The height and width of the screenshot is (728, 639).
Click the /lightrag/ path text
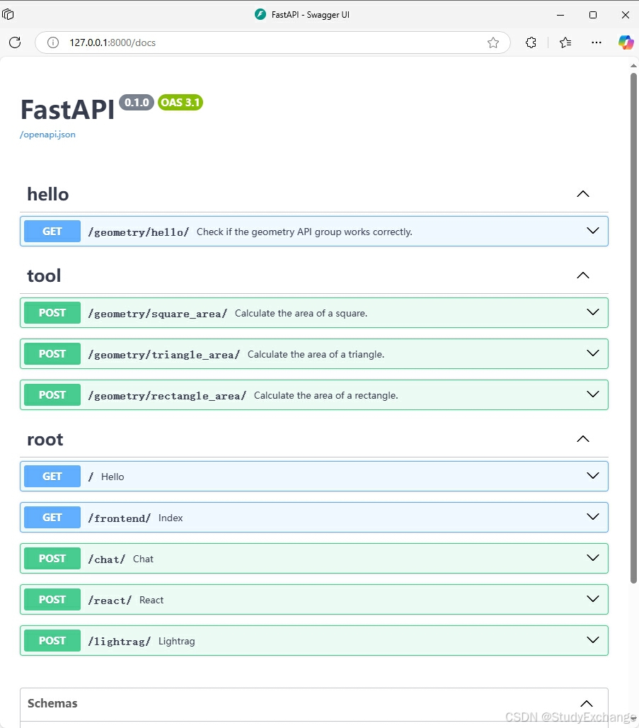point(120,642)
